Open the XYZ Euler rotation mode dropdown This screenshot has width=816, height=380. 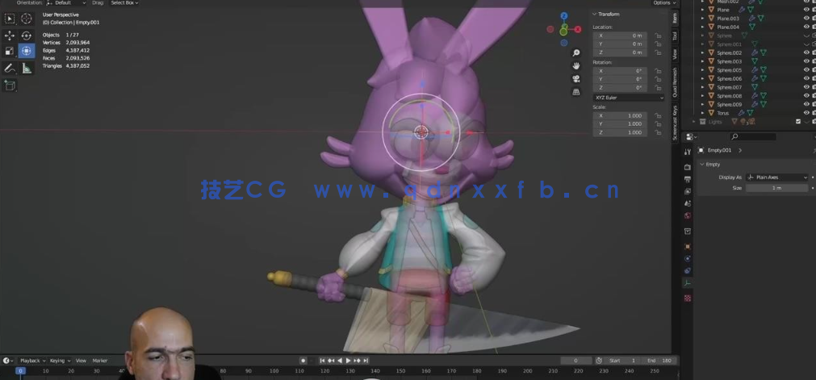629,98
